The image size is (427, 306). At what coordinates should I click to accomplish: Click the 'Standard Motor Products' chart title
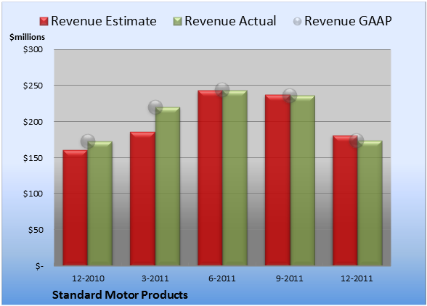pyautogui.click(x=120, y=295)
